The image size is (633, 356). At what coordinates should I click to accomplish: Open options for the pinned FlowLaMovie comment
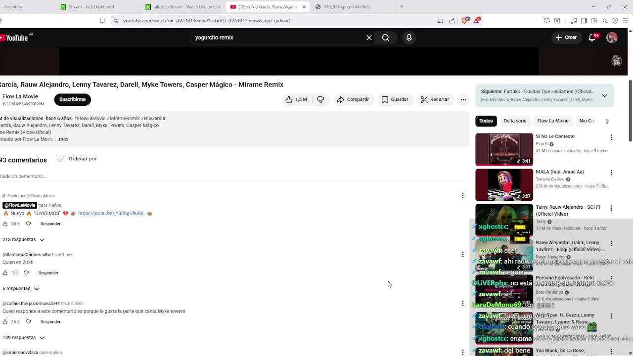click(463, 196)
